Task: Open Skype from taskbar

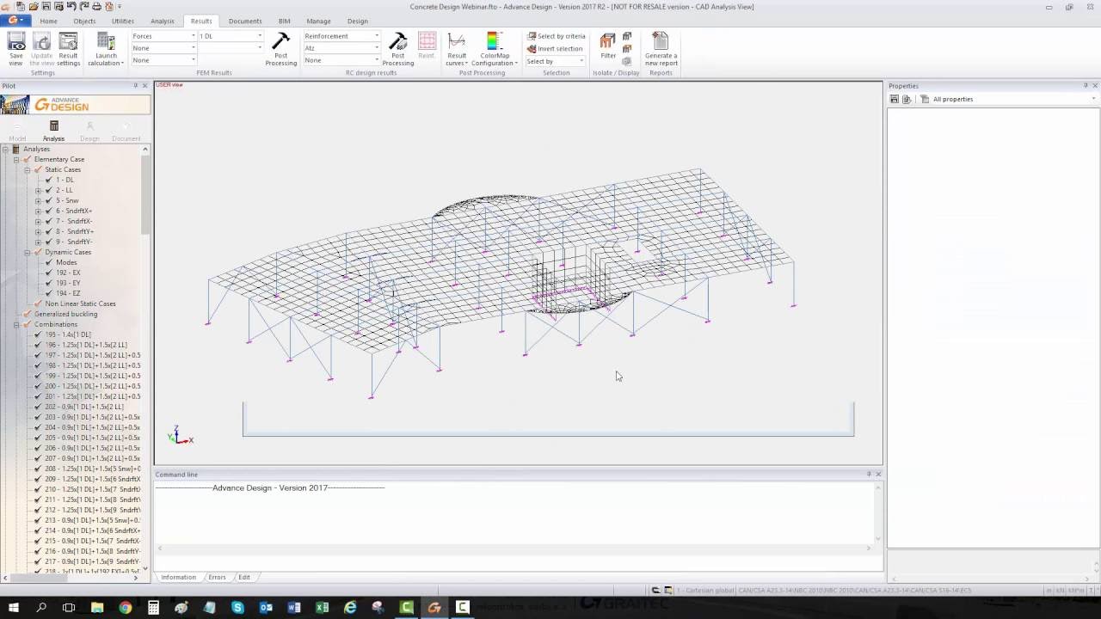Action: click(x=237, y=608)
